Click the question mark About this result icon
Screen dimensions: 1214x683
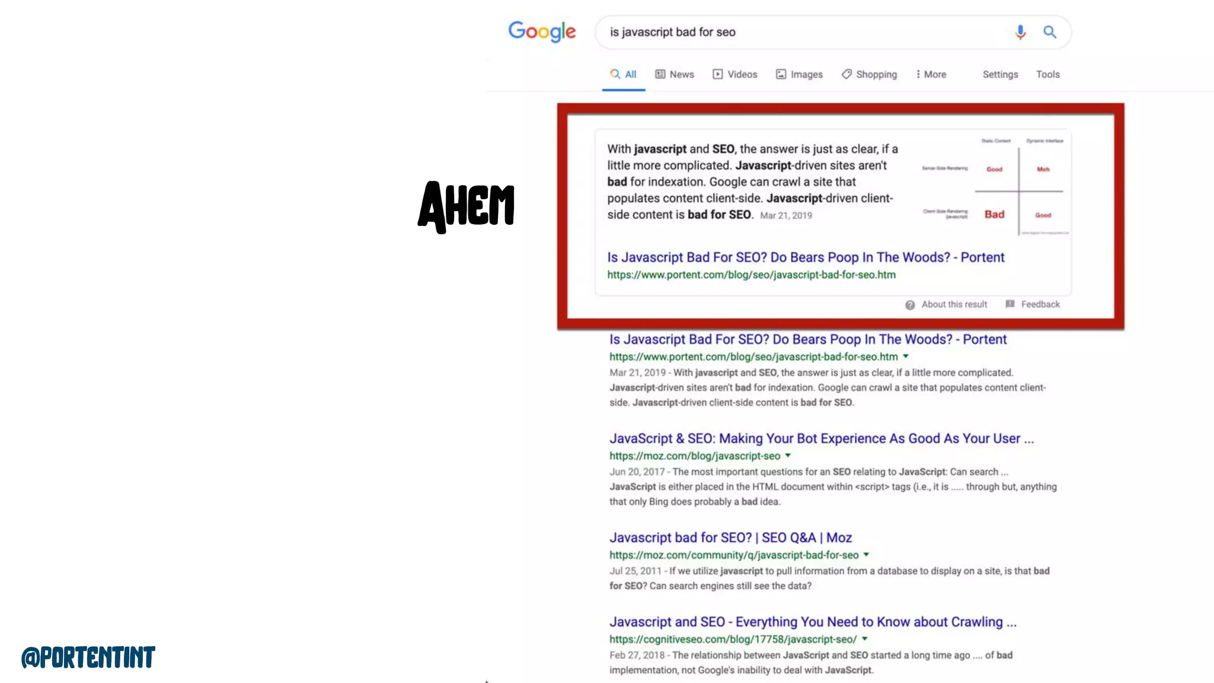(x=910, y=305)
